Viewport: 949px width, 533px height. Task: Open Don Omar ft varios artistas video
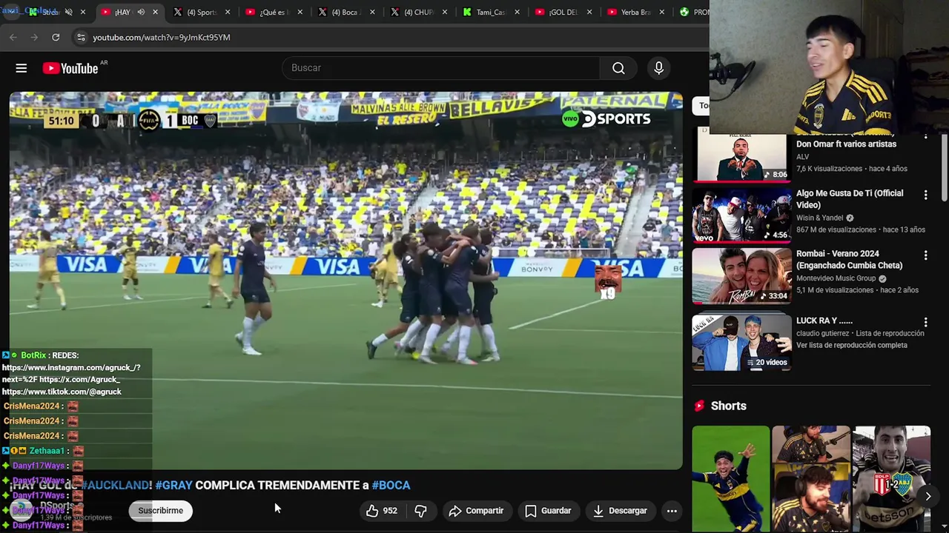click(846, 144)
